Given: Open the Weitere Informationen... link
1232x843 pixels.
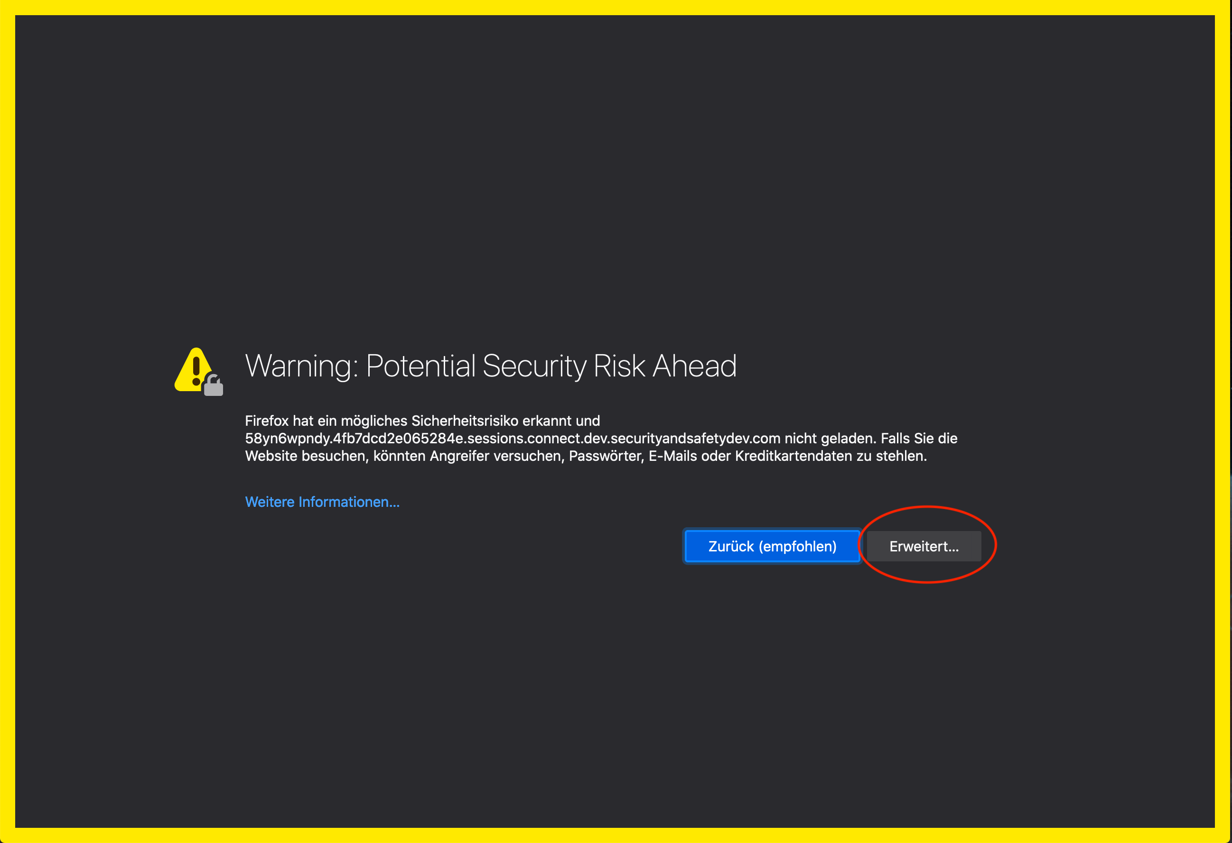Looking at the screenshot, I should [x=322, y=502].
